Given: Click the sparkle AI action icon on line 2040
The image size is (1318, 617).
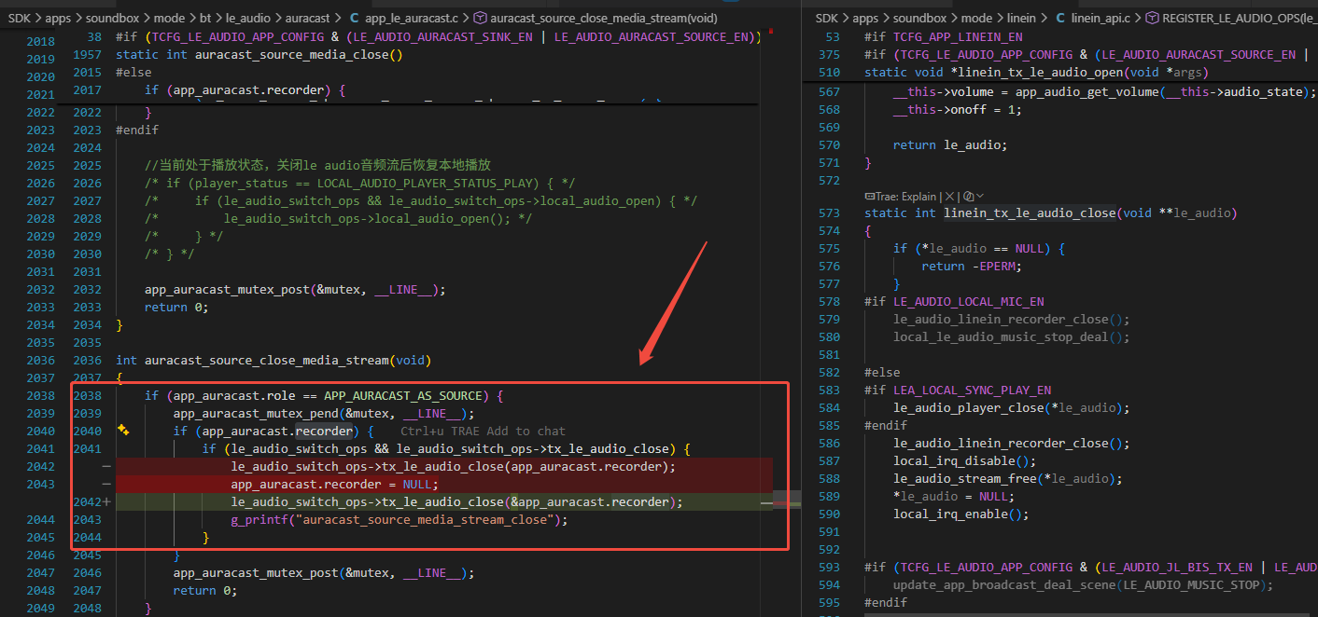Looking at the screenshot, I should pos(122,431).
